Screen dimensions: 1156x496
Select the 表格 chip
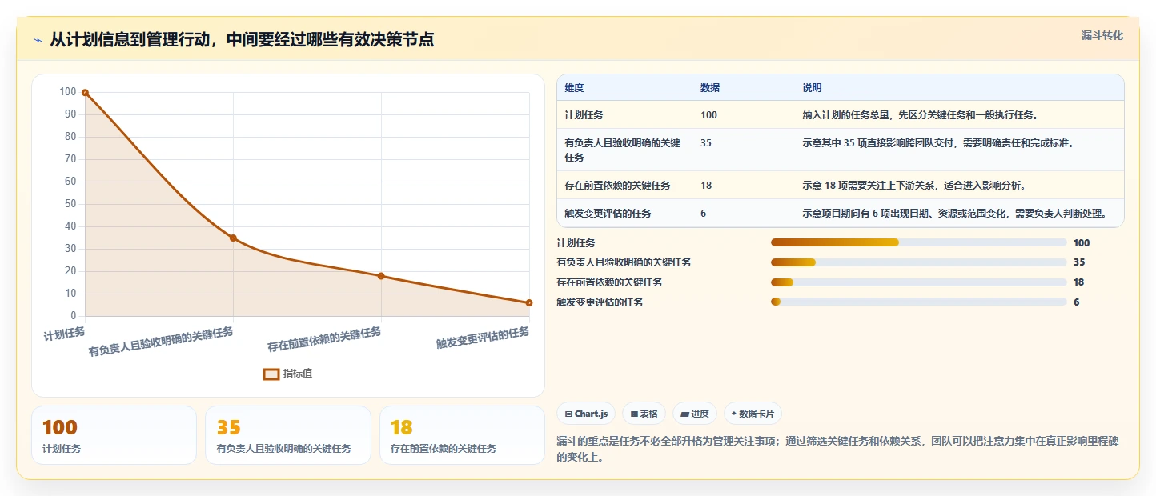[x=644, y=414]
